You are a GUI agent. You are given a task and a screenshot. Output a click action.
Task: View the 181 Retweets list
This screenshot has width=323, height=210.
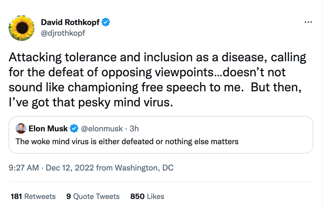tap(33, 197)
